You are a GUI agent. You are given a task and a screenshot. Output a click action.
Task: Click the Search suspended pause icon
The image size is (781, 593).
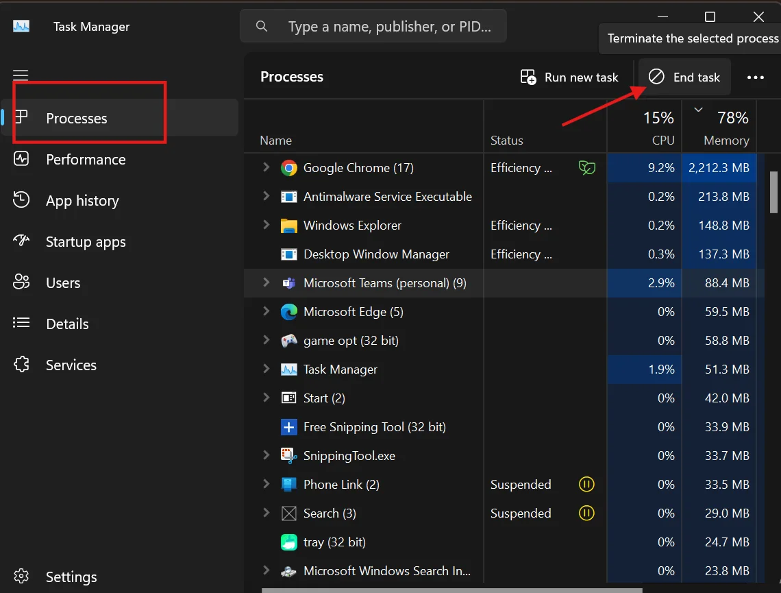[x=586, y=513]
